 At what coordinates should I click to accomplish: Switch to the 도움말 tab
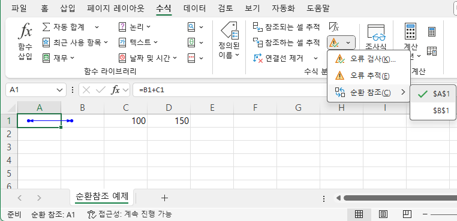click(318, 8)
